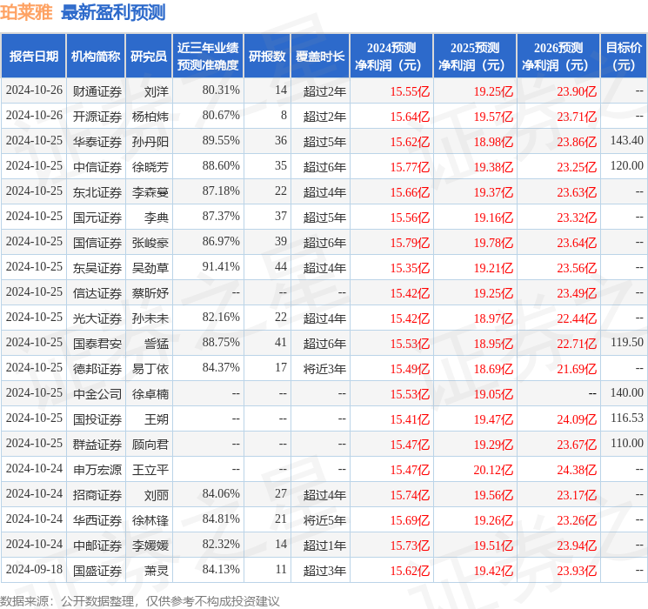Viewport: 648px width, 609px height.
Task: Click analyst name 易丁依
Action: pyautogui.click(x=150, y=369)
